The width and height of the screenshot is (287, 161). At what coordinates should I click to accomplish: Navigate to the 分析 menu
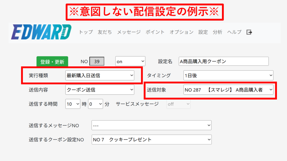click(217, 32)
